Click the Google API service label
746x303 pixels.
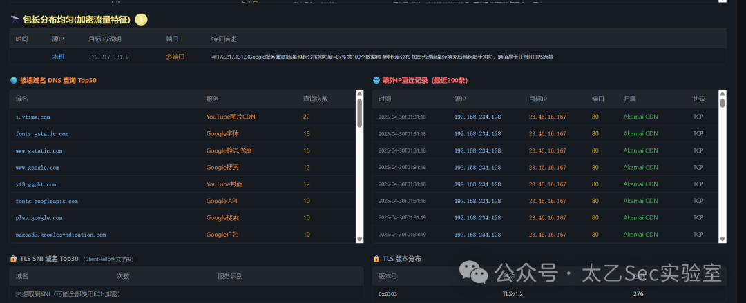[x=222, y=202]
